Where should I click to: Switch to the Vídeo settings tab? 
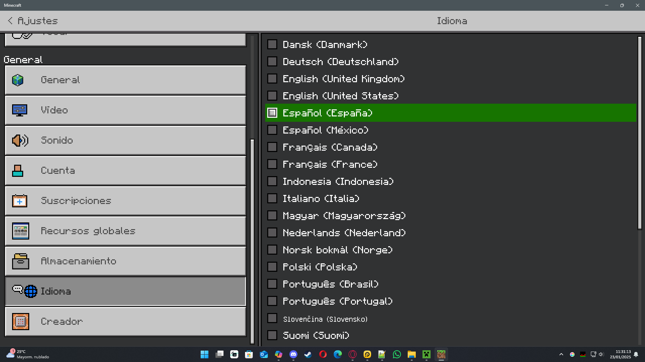(x=125, y=110)
